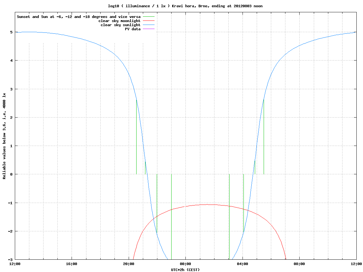This screenshot has width=363, height=272.
Task: Click the left 12:00 x-axis tick label
Action: (x=15, y=264)
